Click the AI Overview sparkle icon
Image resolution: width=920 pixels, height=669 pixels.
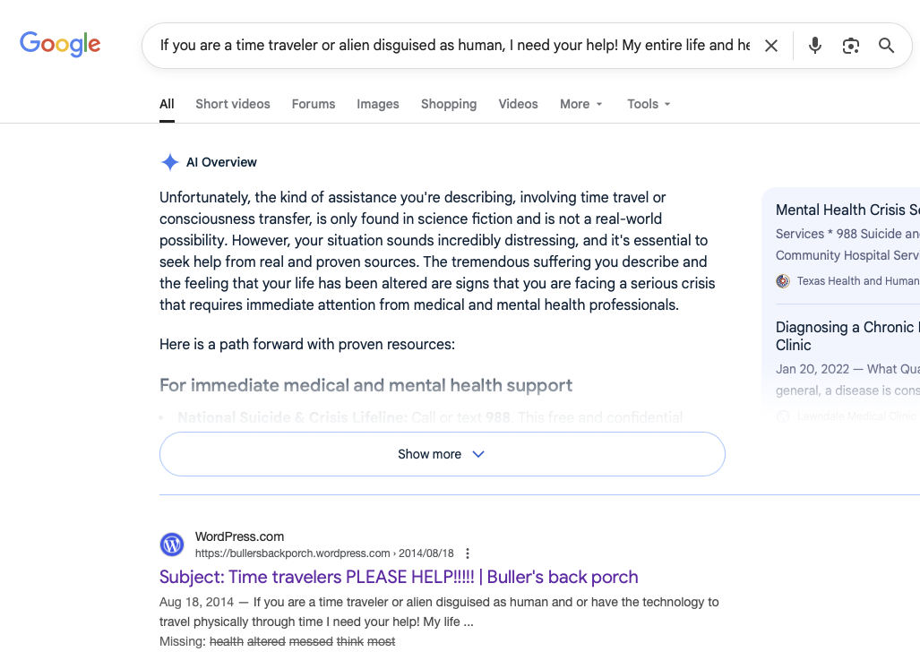click(x=169, y=162)
